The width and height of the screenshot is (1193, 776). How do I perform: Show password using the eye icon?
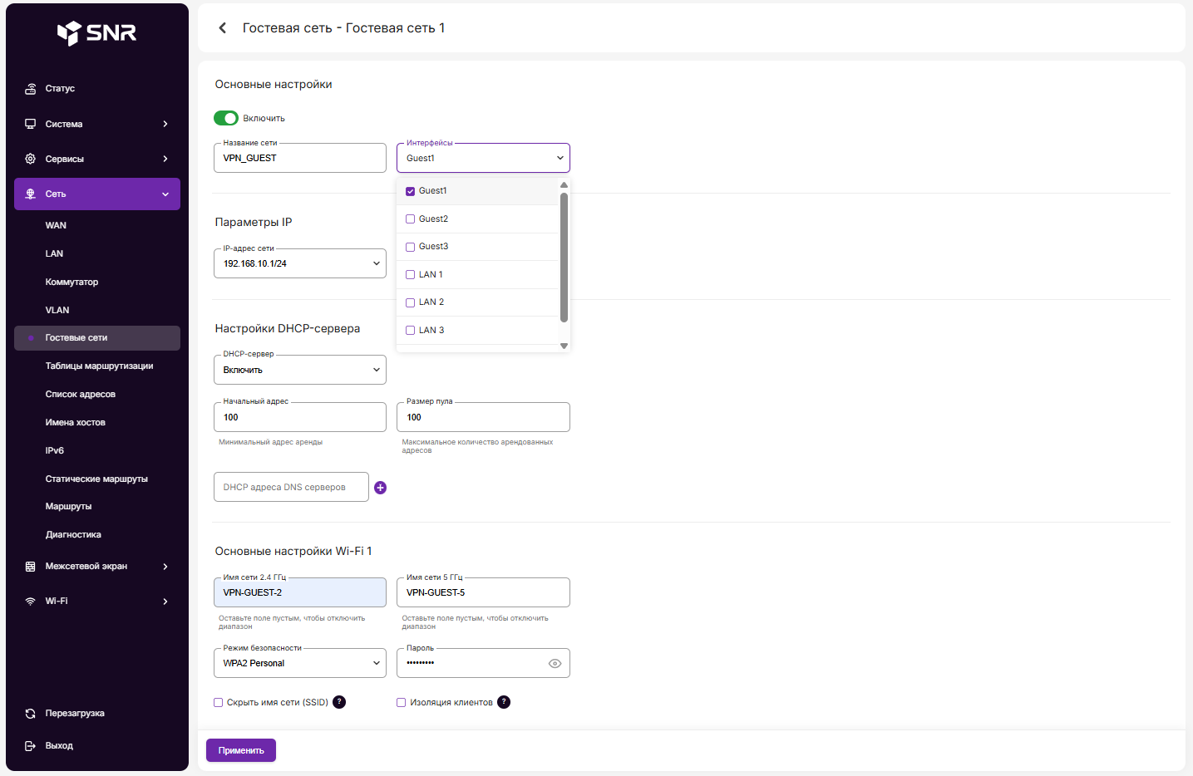pos(555,663)
